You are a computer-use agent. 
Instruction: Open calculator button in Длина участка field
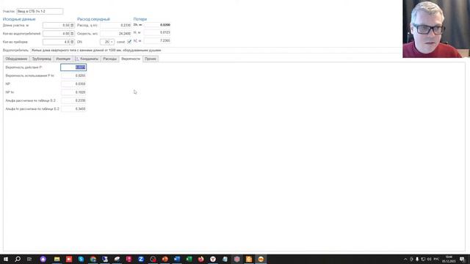pos(72,26)
